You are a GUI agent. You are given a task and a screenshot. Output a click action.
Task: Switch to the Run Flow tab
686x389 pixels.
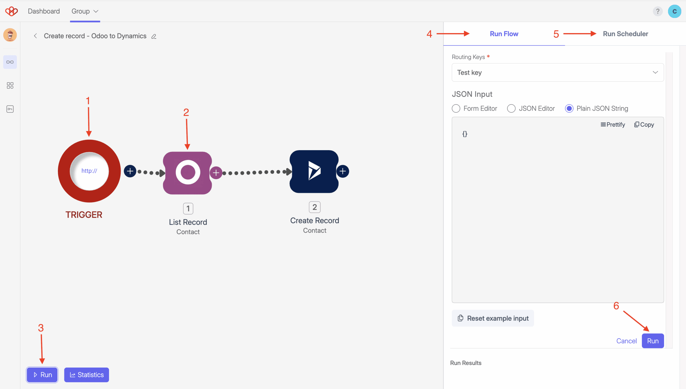(504, 34)
